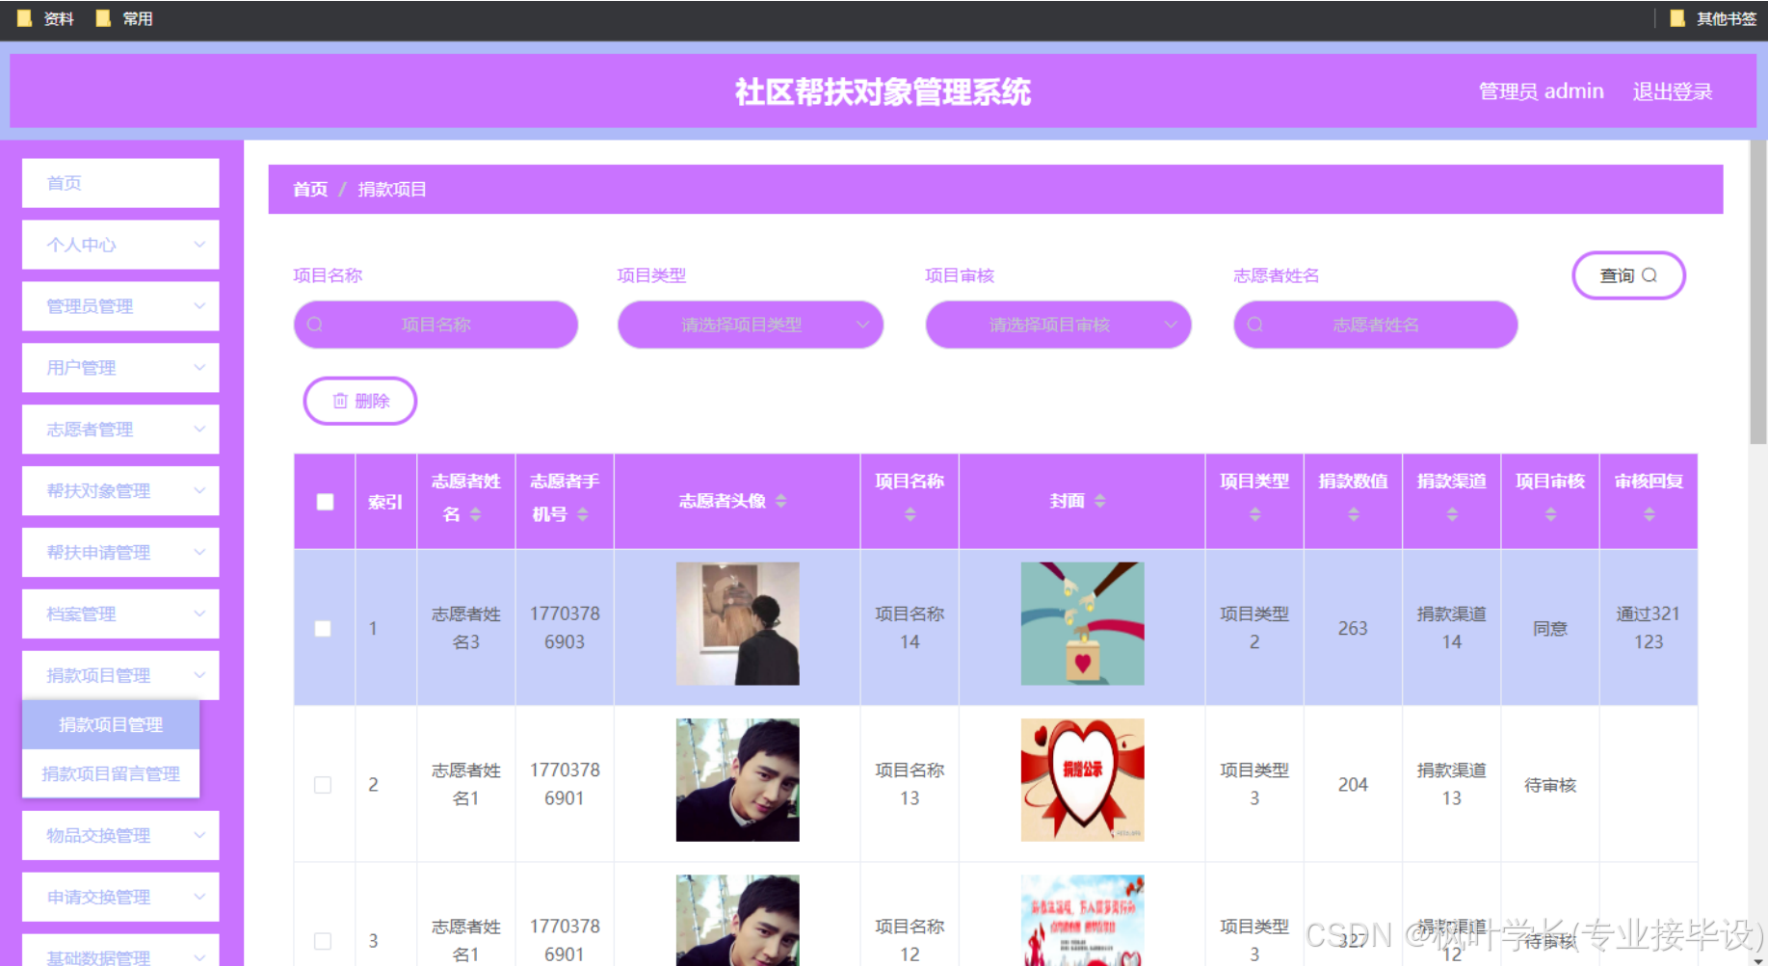
Task: Sort by 捐款数值 column arrows
Action: 1354,515
